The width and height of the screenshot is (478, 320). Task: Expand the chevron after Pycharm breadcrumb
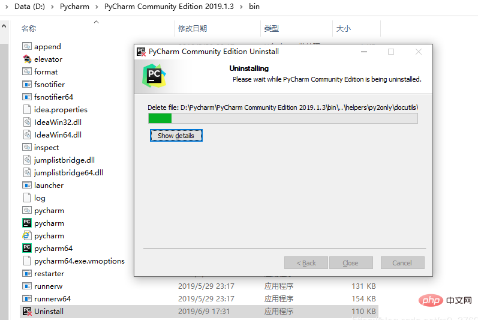point(97,7)
